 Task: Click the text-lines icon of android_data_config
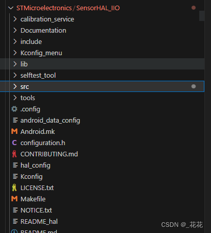click(x=15, y=120)
